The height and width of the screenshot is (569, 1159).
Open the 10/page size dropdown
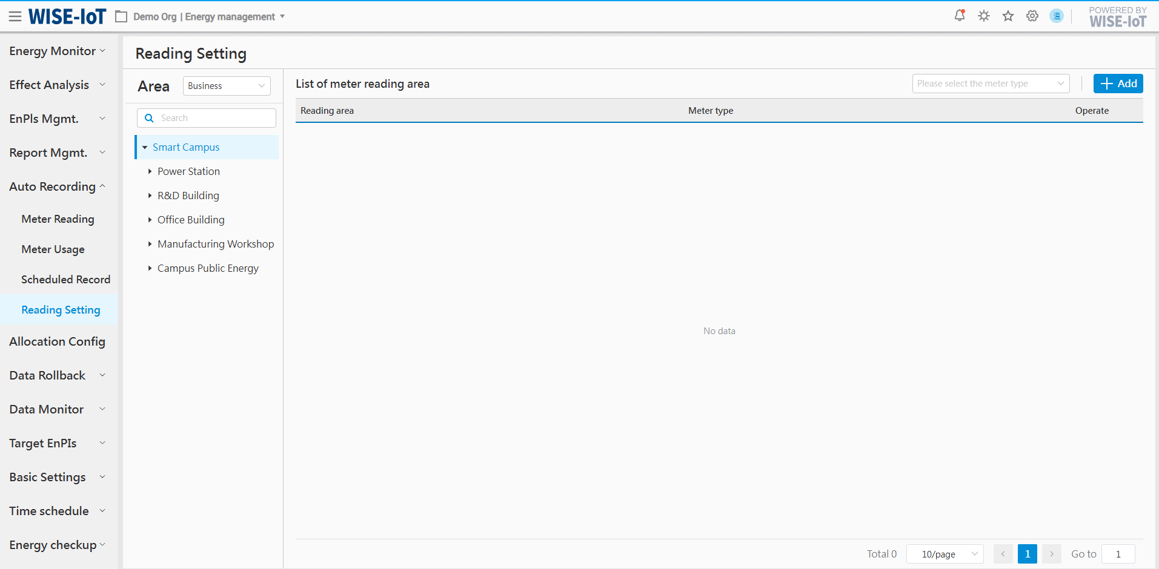pos(945,554)
